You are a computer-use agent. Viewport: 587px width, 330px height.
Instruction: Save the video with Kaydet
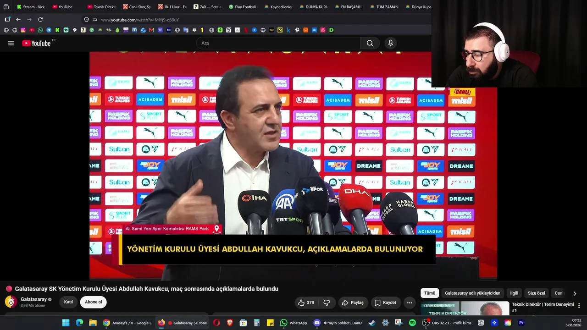(385, 302)
